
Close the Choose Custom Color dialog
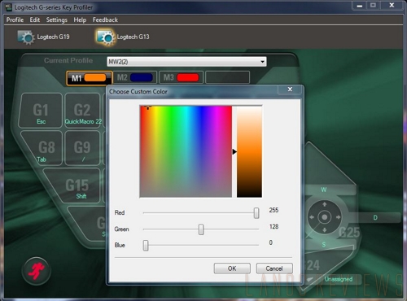tap(290, 89)
